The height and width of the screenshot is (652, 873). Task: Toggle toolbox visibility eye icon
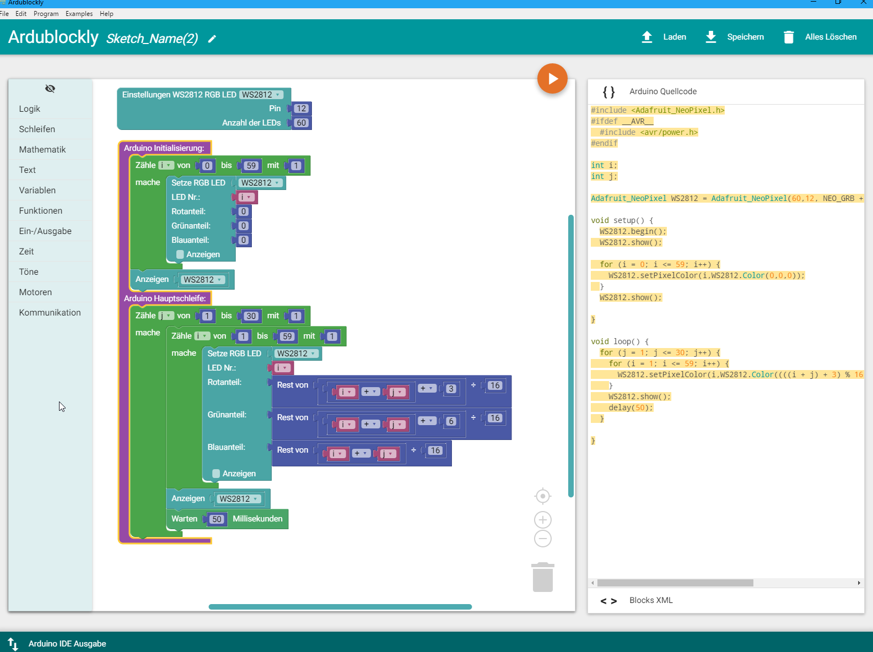[x=50, y=89]
